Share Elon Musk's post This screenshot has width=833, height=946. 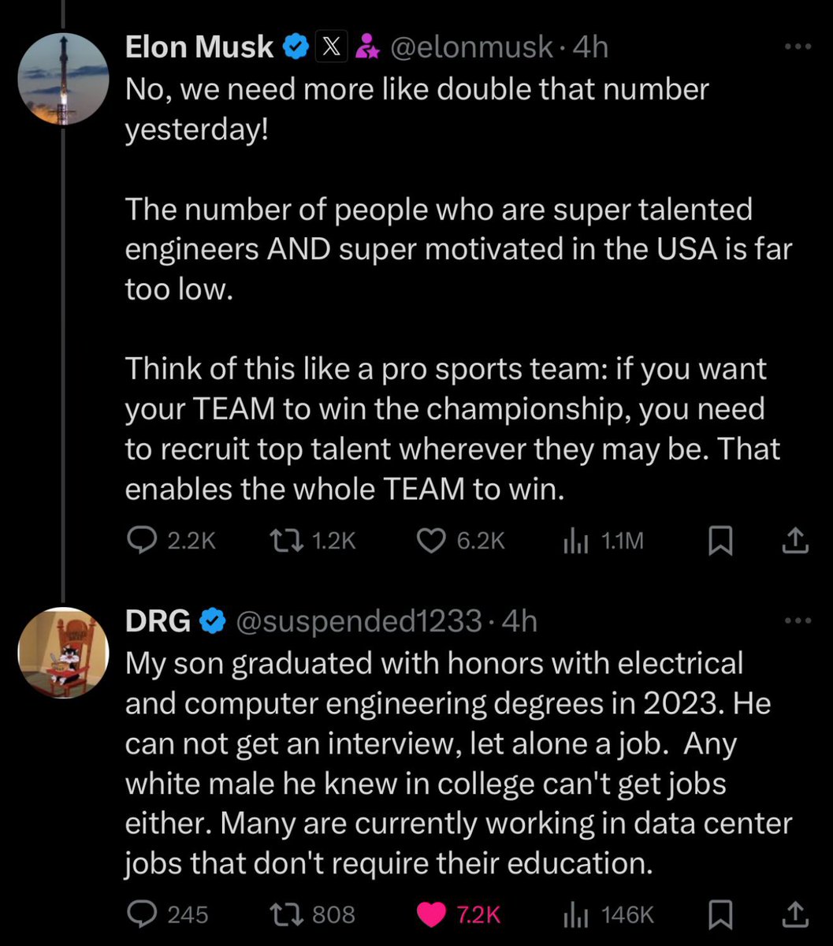[x=794, y=540]
